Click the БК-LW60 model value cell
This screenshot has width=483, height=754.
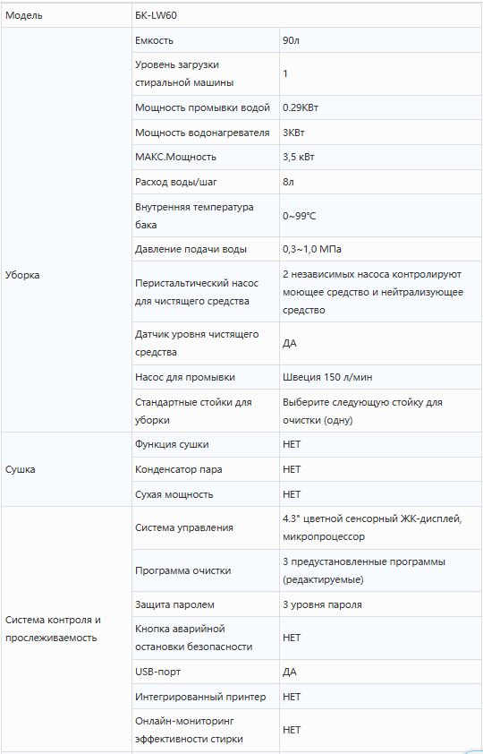[306, 16]
